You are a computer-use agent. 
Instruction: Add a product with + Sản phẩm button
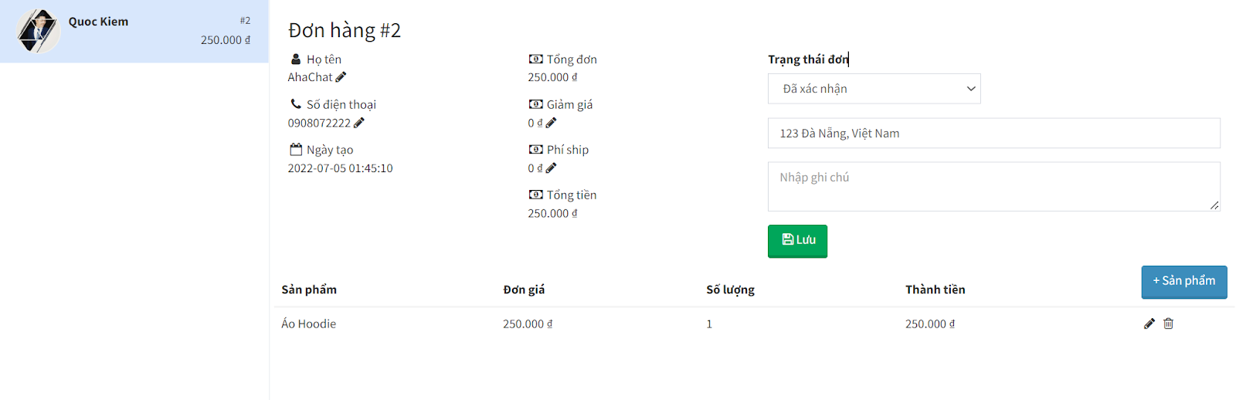[1184, 282]
